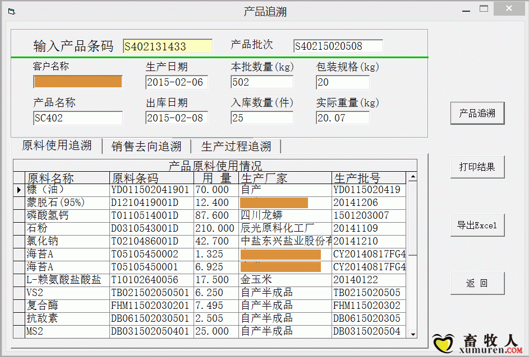Click the 原料名称 column header

coord(67,178)
